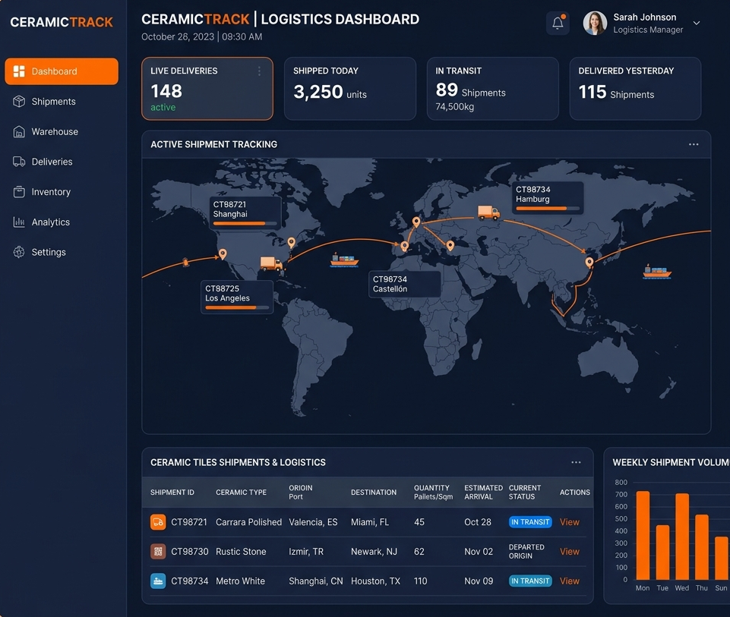Click the orange truck icon for CT98721
This screenshot has height=617, width=730.
click(158, 522)
